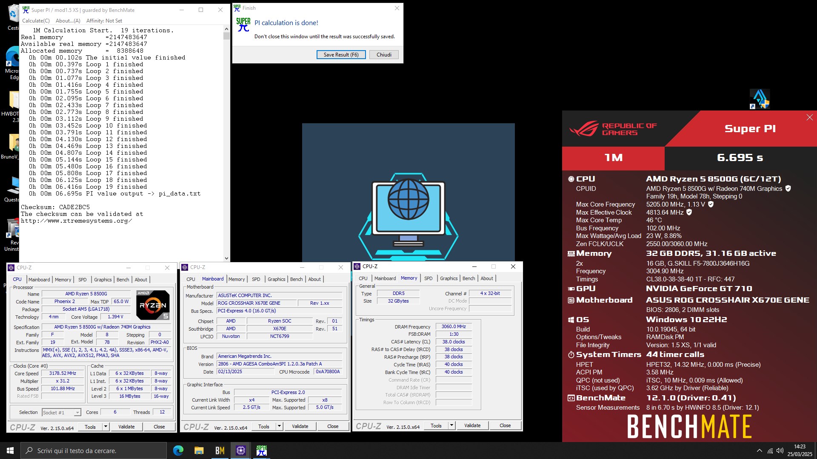This screenshot has height=459, width=817.
Task: Open Microsoft Edge from the taskbar
Action: click(x=178, y=450)
